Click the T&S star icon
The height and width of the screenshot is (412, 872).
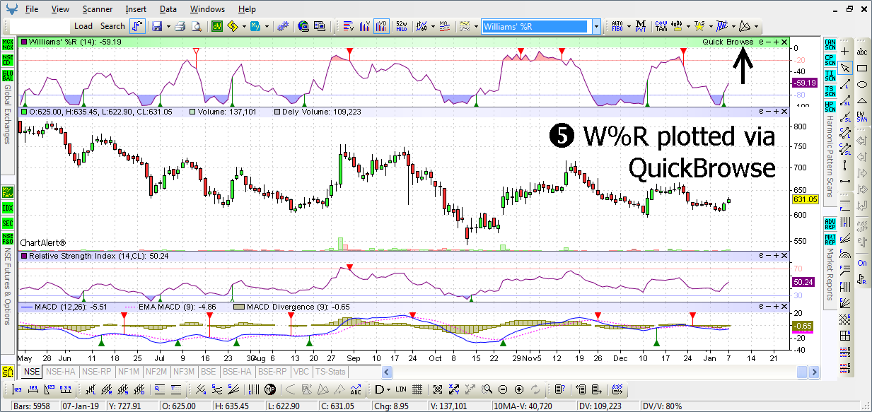pyautogui.click(x=699, y=26)
